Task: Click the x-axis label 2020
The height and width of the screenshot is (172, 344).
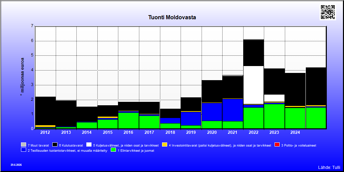Action: pos(212,132)
